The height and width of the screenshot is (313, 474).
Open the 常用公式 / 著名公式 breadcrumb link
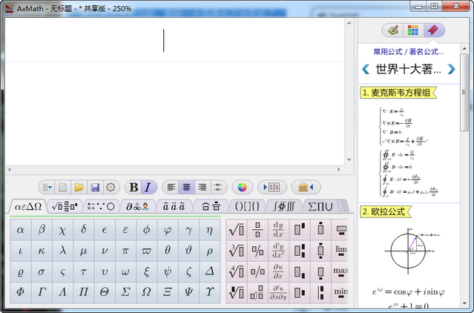pos(409,52)
